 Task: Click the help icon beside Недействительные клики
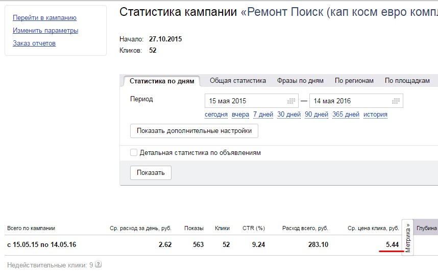point(98,265)
